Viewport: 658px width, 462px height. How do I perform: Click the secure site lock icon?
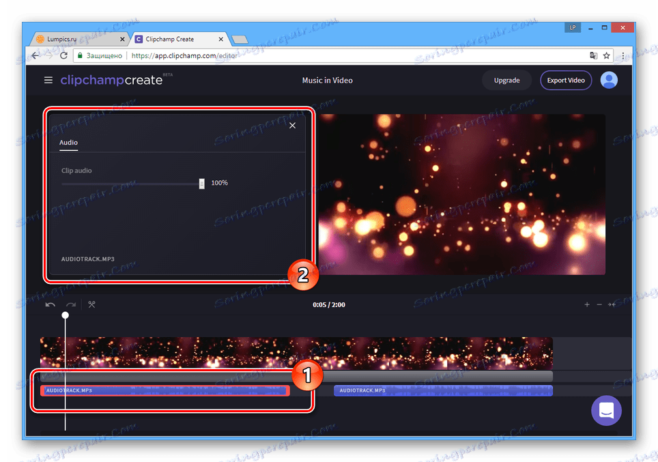click(80, 55)
